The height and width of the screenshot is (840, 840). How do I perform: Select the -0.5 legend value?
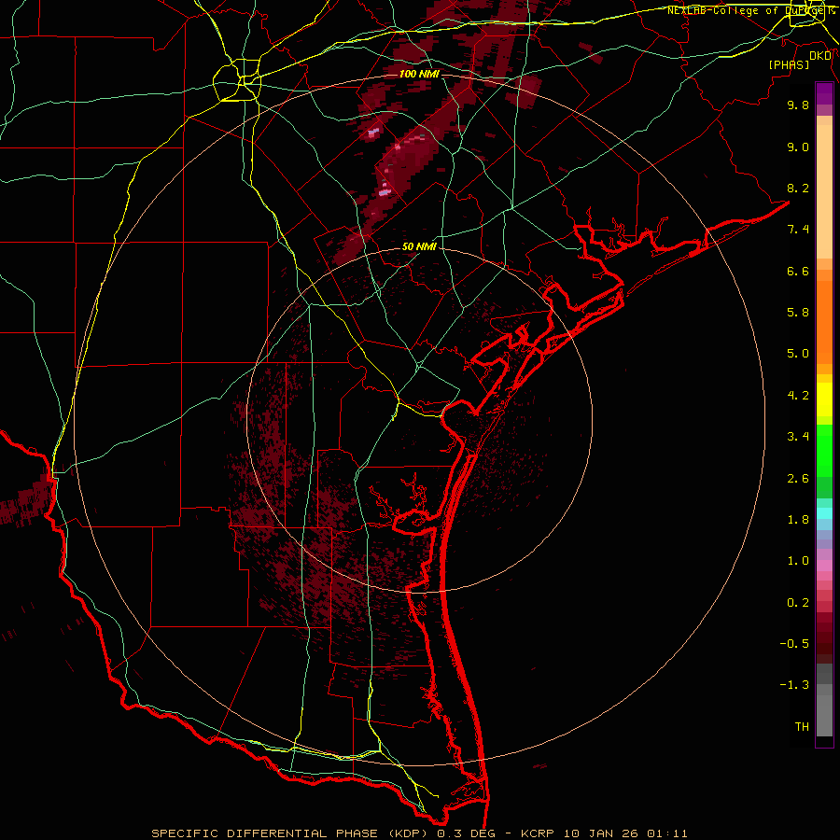coord(794,644)
